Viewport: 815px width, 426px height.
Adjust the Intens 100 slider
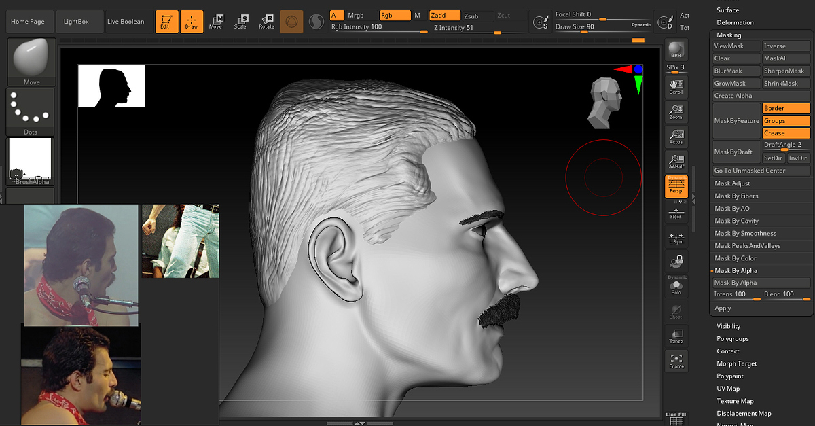(x=736, y=294)
